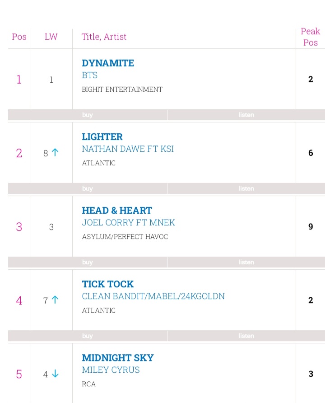Click the listen button under Head & Heart

coord(246,262)
